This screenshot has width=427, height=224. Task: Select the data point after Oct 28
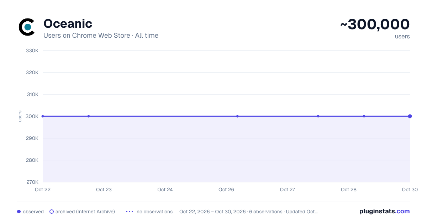364,116
